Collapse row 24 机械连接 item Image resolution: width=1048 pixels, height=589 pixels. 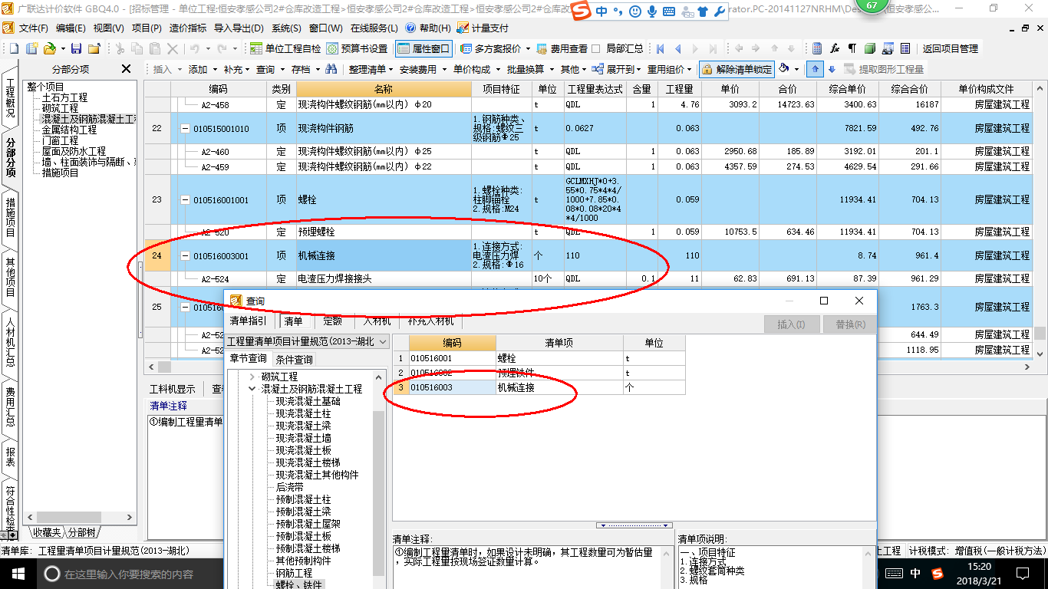pyautogui.click(x=185, y=256)
